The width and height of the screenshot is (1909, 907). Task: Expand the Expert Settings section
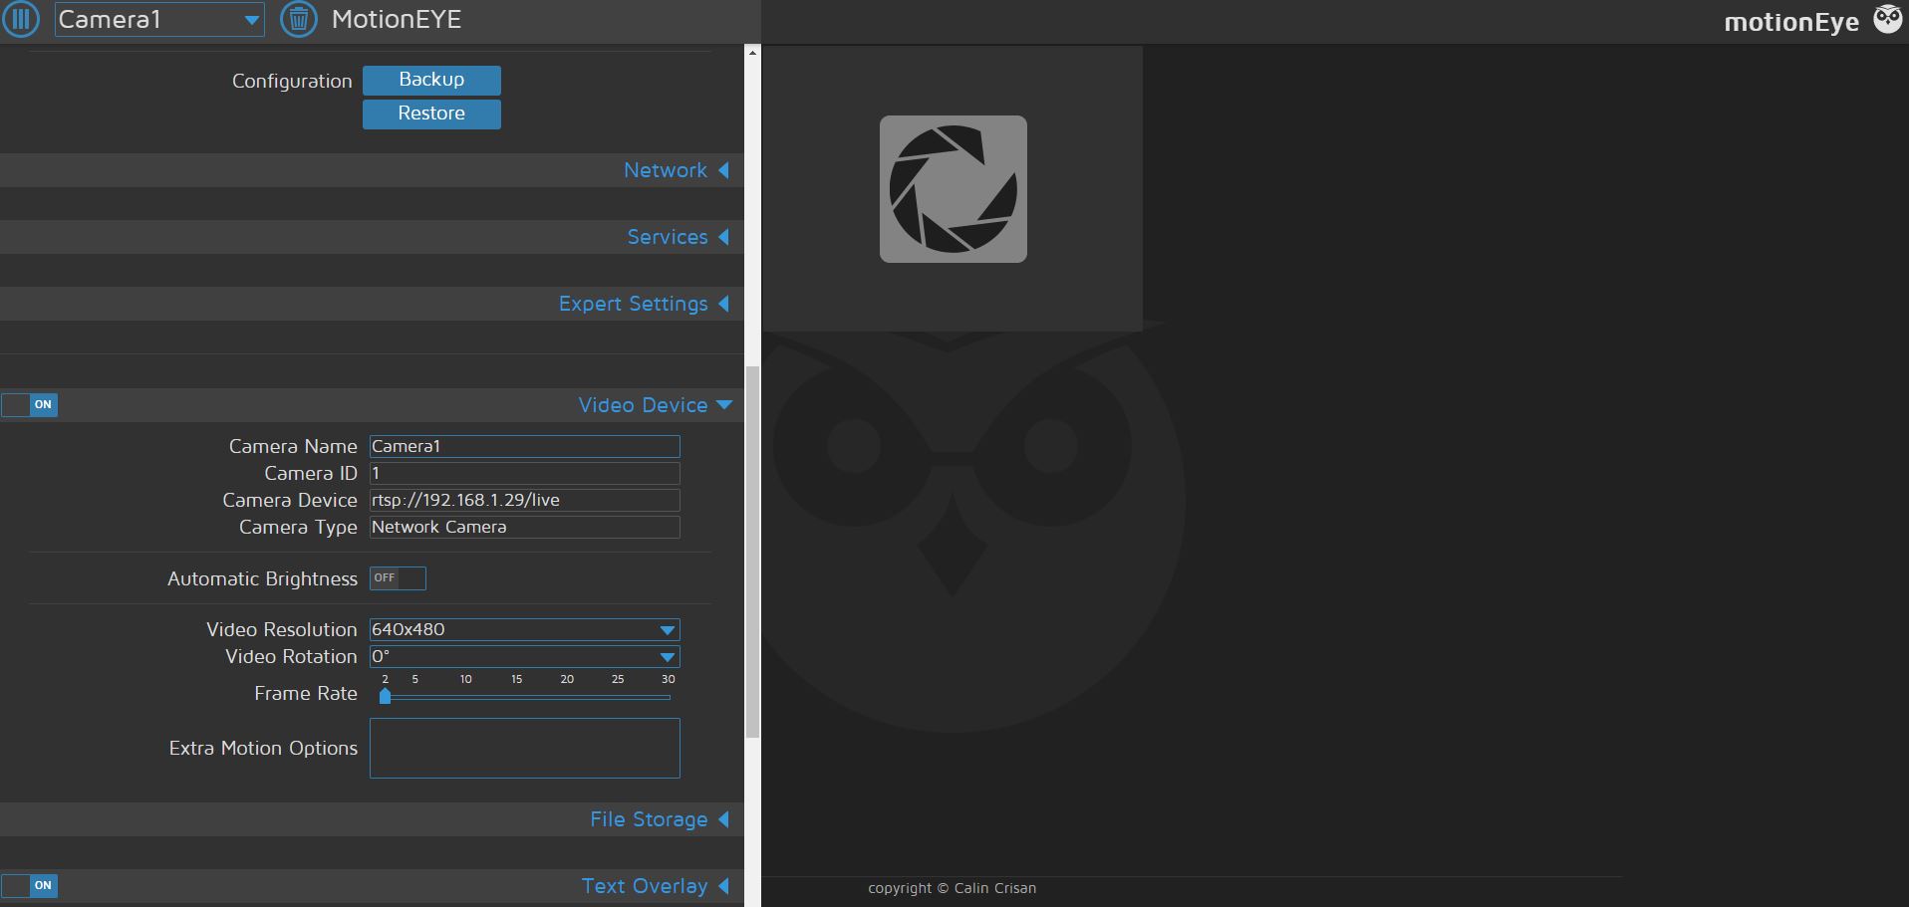pos(643,304)
